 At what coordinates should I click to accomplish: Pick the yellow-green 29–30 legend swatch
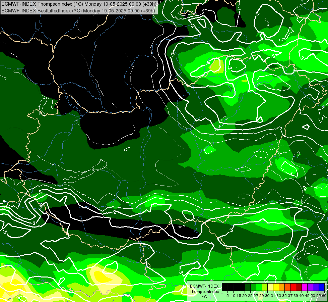[x=265, y=287]
